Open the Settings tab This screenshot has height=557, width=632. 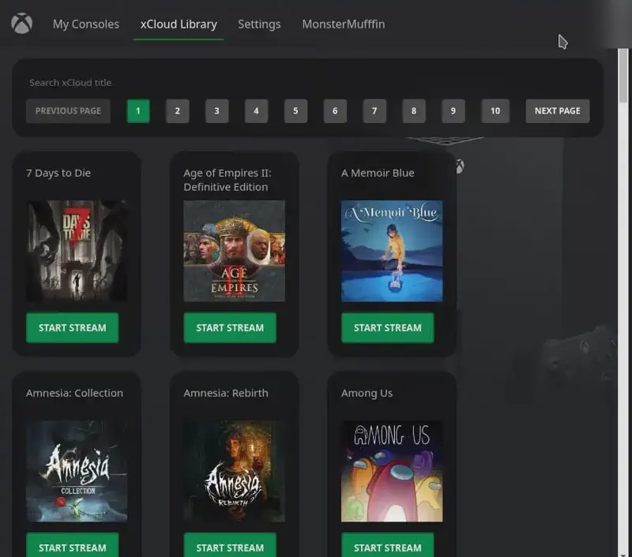[259, 24]
